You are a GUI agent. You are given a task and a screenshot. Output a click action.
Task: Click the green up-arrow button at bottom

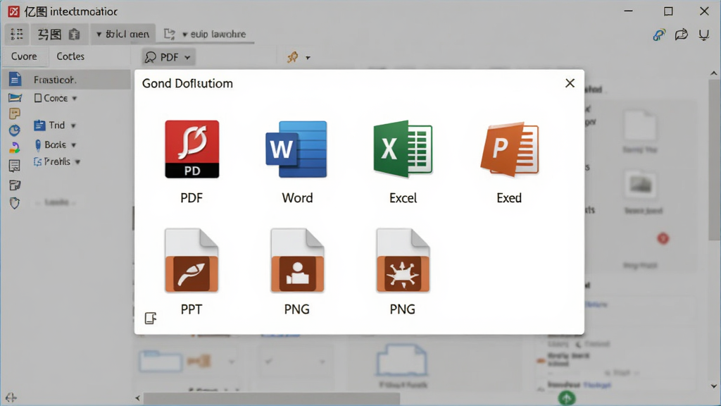tap(567, 398)
